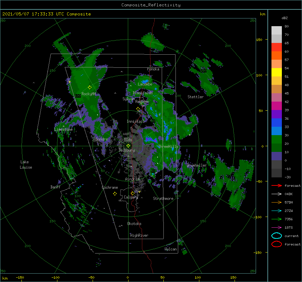Click the yellow Y marker northwest of RockyMH

point(69,82)
